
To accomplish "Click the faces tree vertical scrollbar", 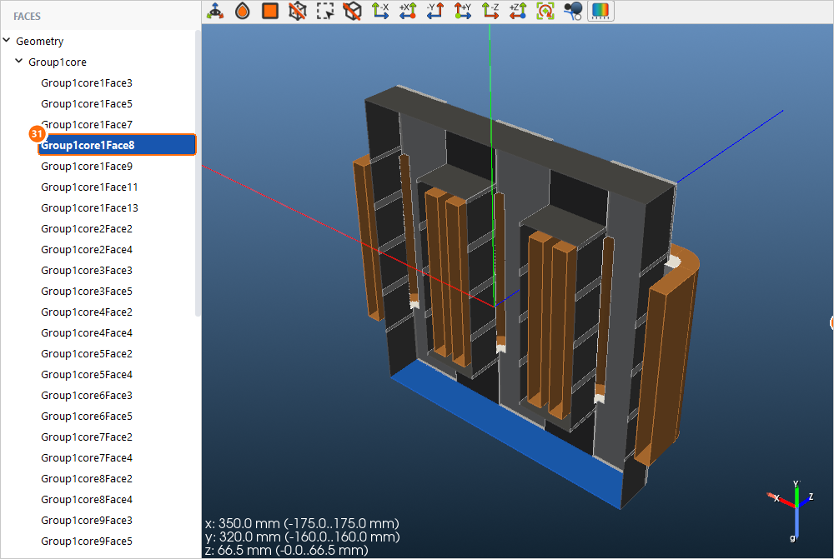I will click(198, 172).
